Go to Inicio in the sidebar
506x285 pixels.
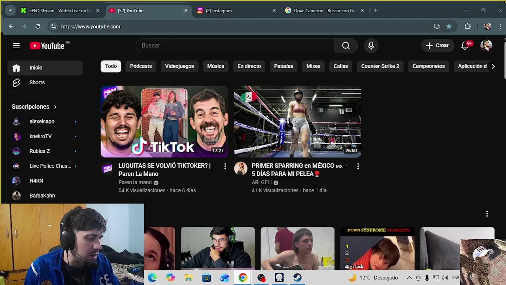pos(45,68)
